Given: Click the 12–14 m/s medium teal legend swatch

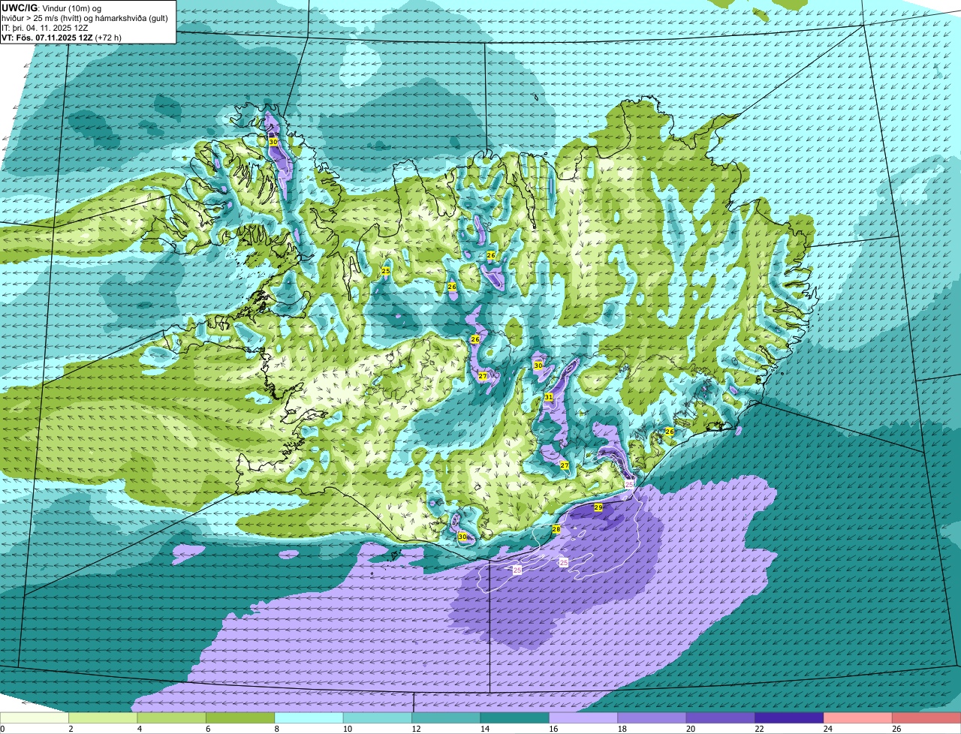Looking at the screenshot, I should tap(446, 717).
